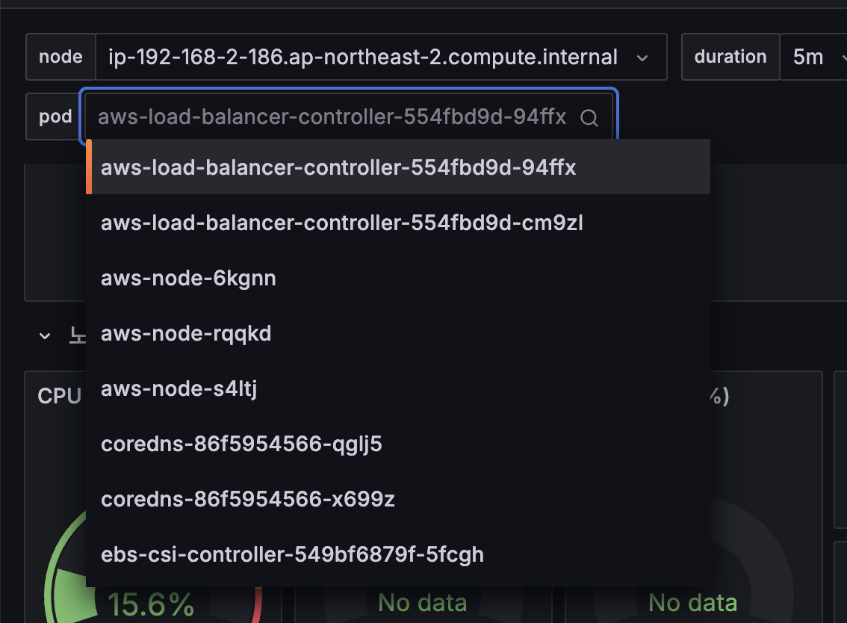This screenshot has height=623, width=847.
Task: Click the duration variable label
Action: tap(730, 57)
